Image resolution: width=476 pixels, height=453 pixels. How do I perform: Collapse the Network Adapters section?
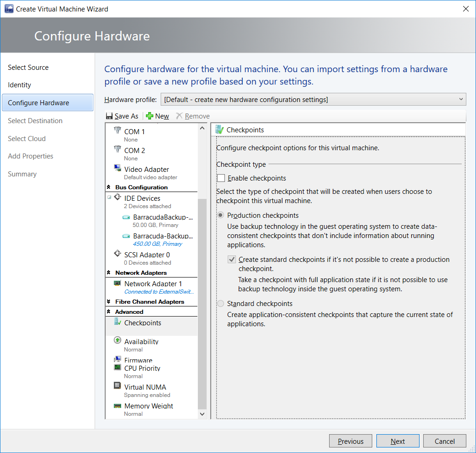tap(109, 272)
